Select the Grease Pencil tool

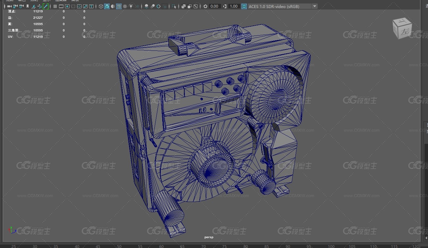click(x=46, y=6)
